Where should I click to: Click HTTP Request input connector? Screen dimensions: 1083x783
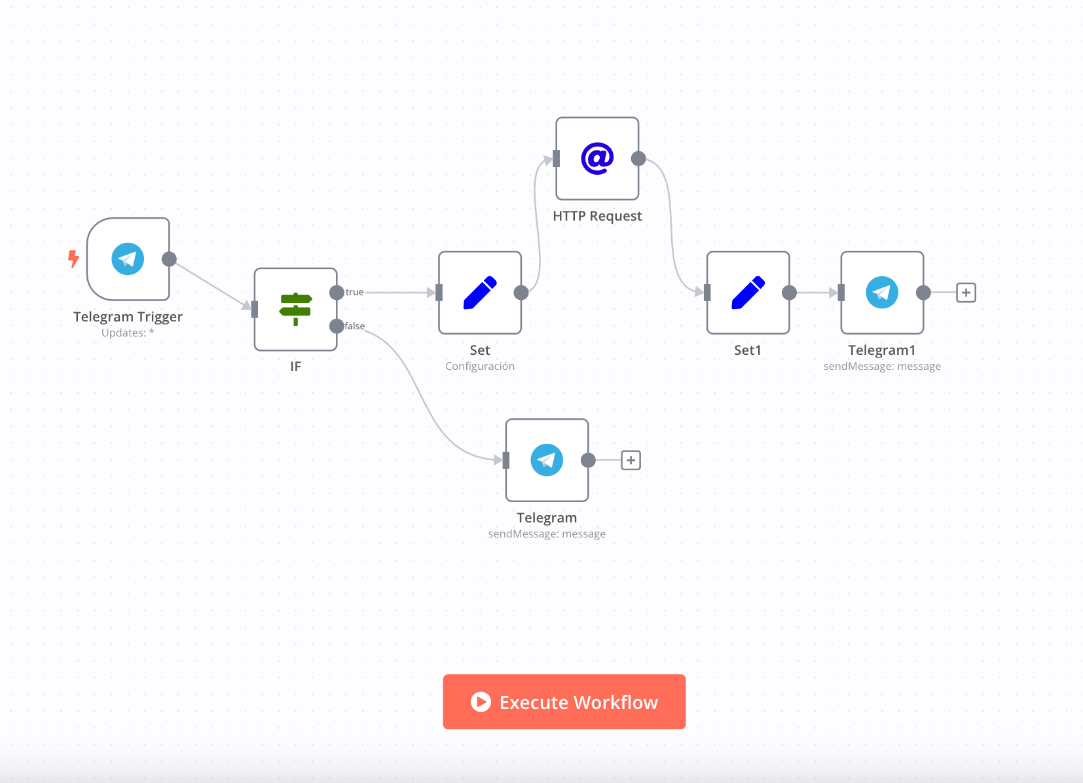coord(557,158)
